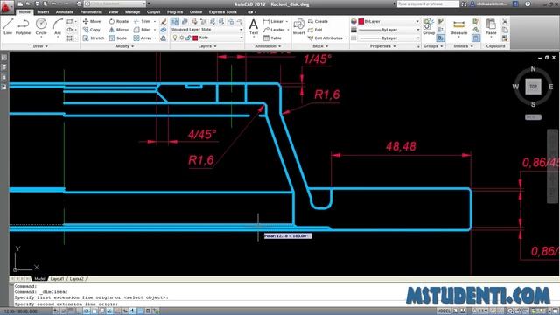Click the Help question mark icon
This screenshot has width=560, height=315.
(x=528, y=3)
